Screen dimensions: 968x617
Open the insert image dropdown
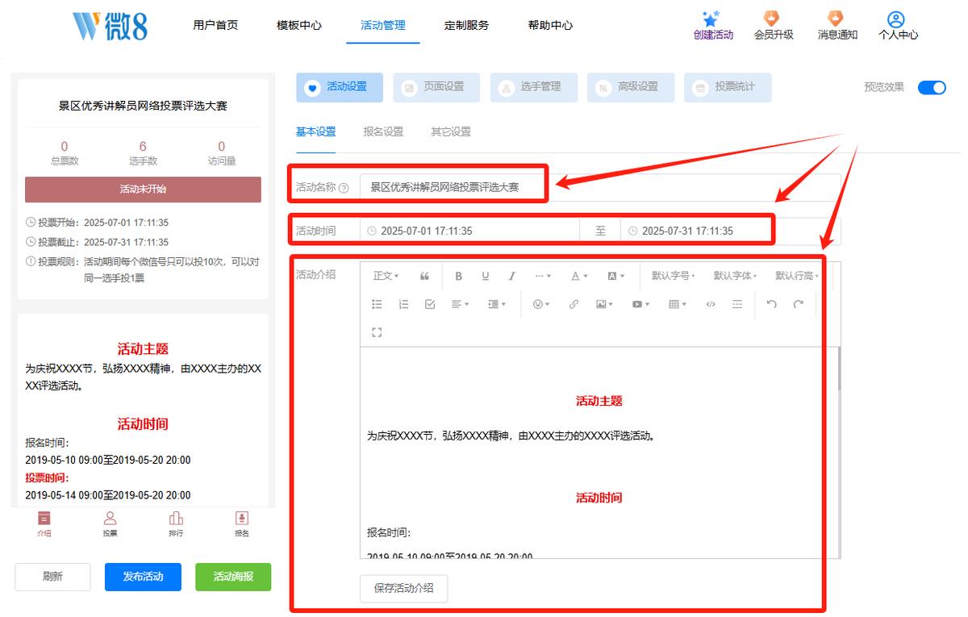click(604, 304)
